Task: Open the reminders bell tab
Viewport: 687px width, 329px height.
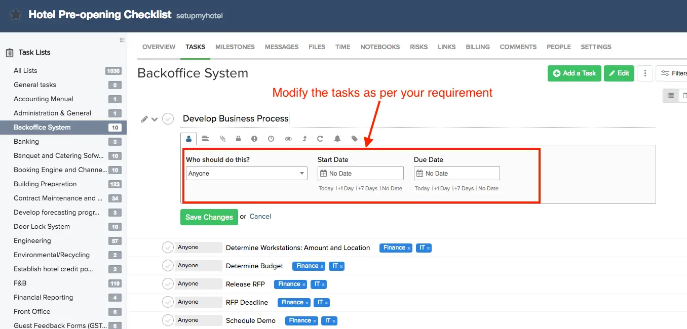Action: [x=337, y=138]
